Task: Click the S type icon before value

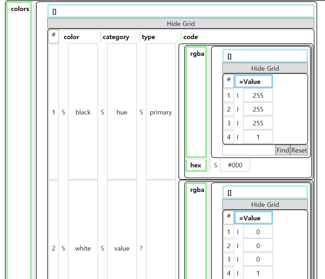Action: (102, 248)
